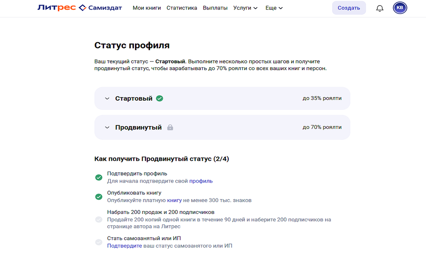Click the grey checkmark beside Стать самозанятый или ИП
The height and width of the screenshot is (255, 426).
tap(99, 242)
